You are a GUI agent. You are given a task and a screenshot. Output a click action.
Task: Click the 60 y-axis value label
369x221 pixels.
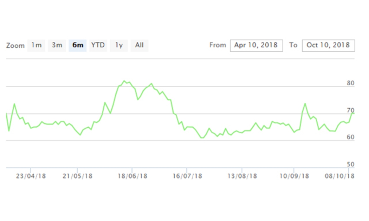pyautogui.click(x=350, y=138)
